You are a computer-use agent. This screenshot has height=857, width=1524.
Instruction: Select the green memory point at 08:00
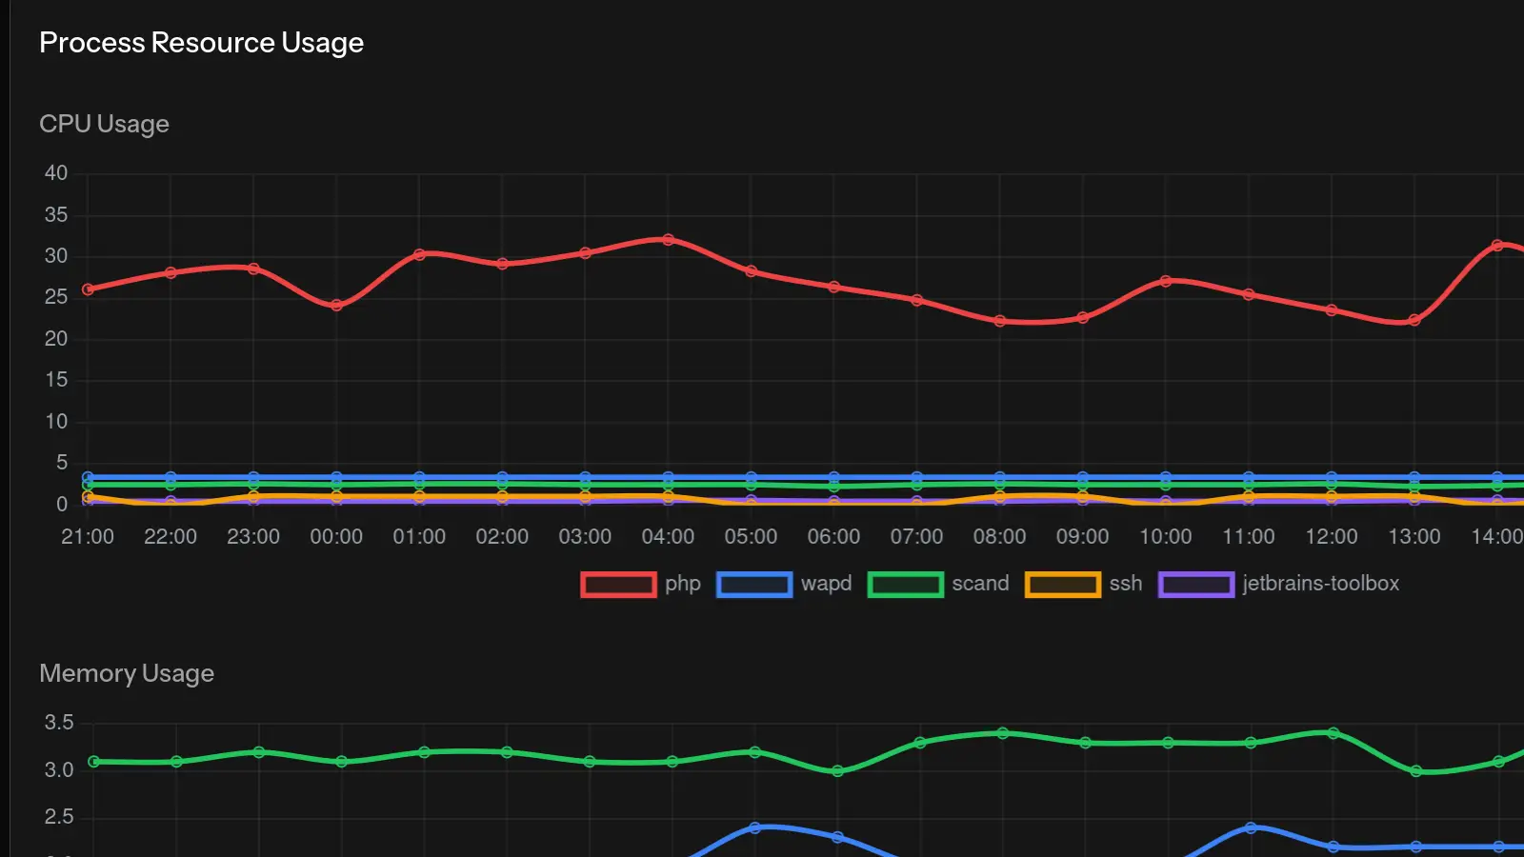[x=999, y=732]
